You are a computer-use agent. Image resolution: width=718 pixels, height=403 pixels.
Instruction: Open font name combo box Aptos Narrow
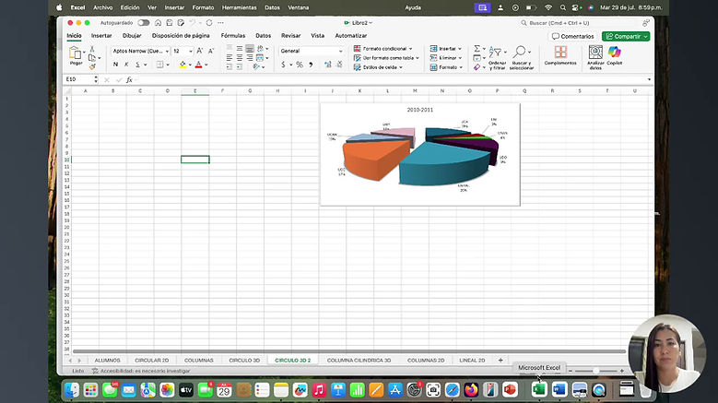click(x=141, y=51)
